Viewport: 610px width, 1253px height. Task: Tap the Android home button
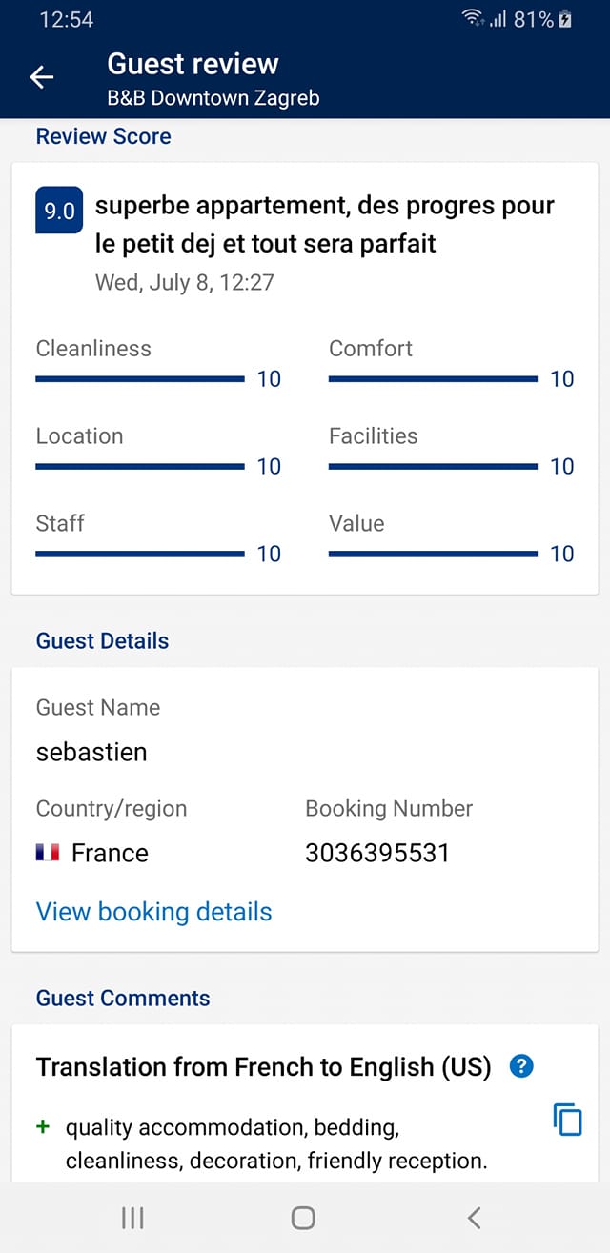point(303,1217)
